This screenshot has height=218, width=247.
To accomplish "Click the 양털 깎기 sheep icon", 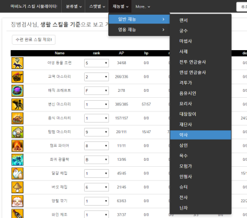I will [18, 201].
